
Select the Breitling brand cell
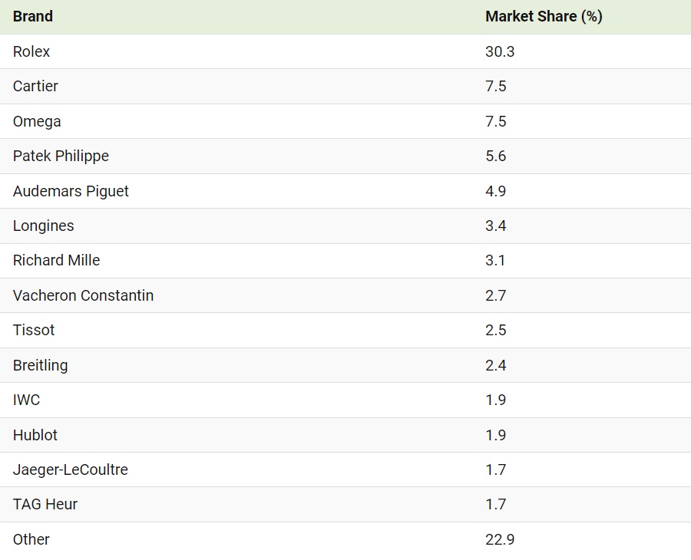(40, 365)
